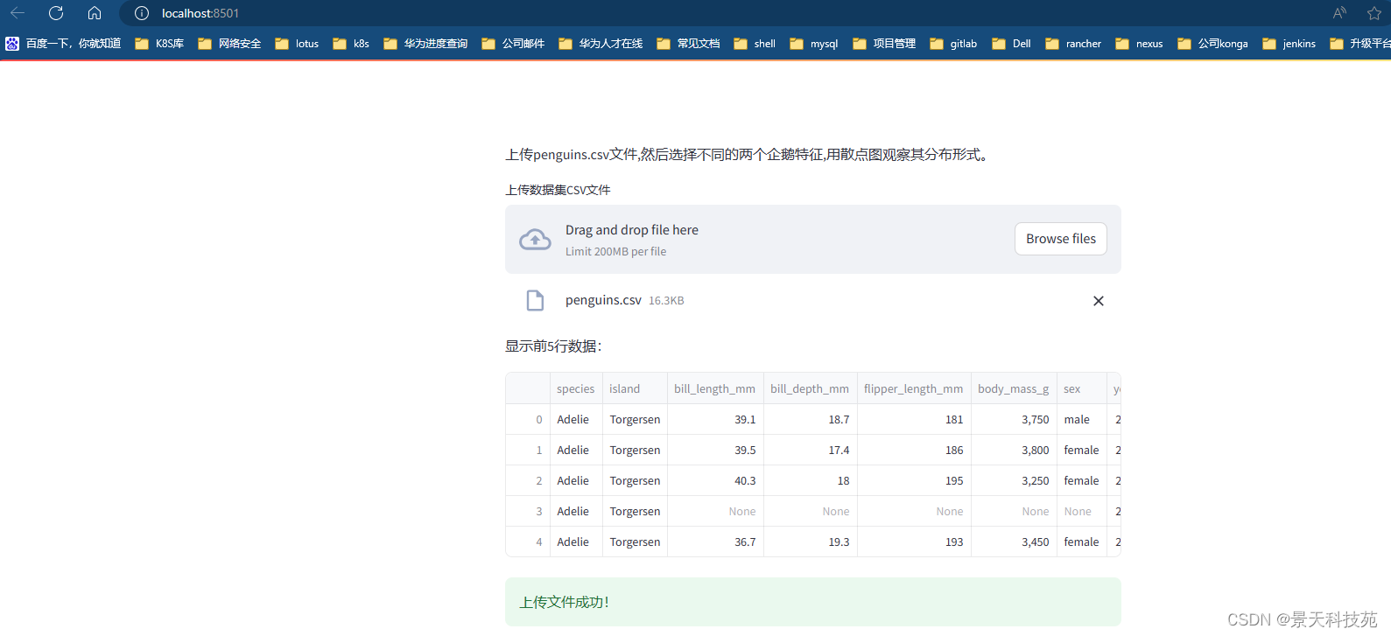Image resolution: width=1391 pixels, height=636 pixels.
Task: Sort by the flipper_length_mm column header
Action: tap(914, 388)
